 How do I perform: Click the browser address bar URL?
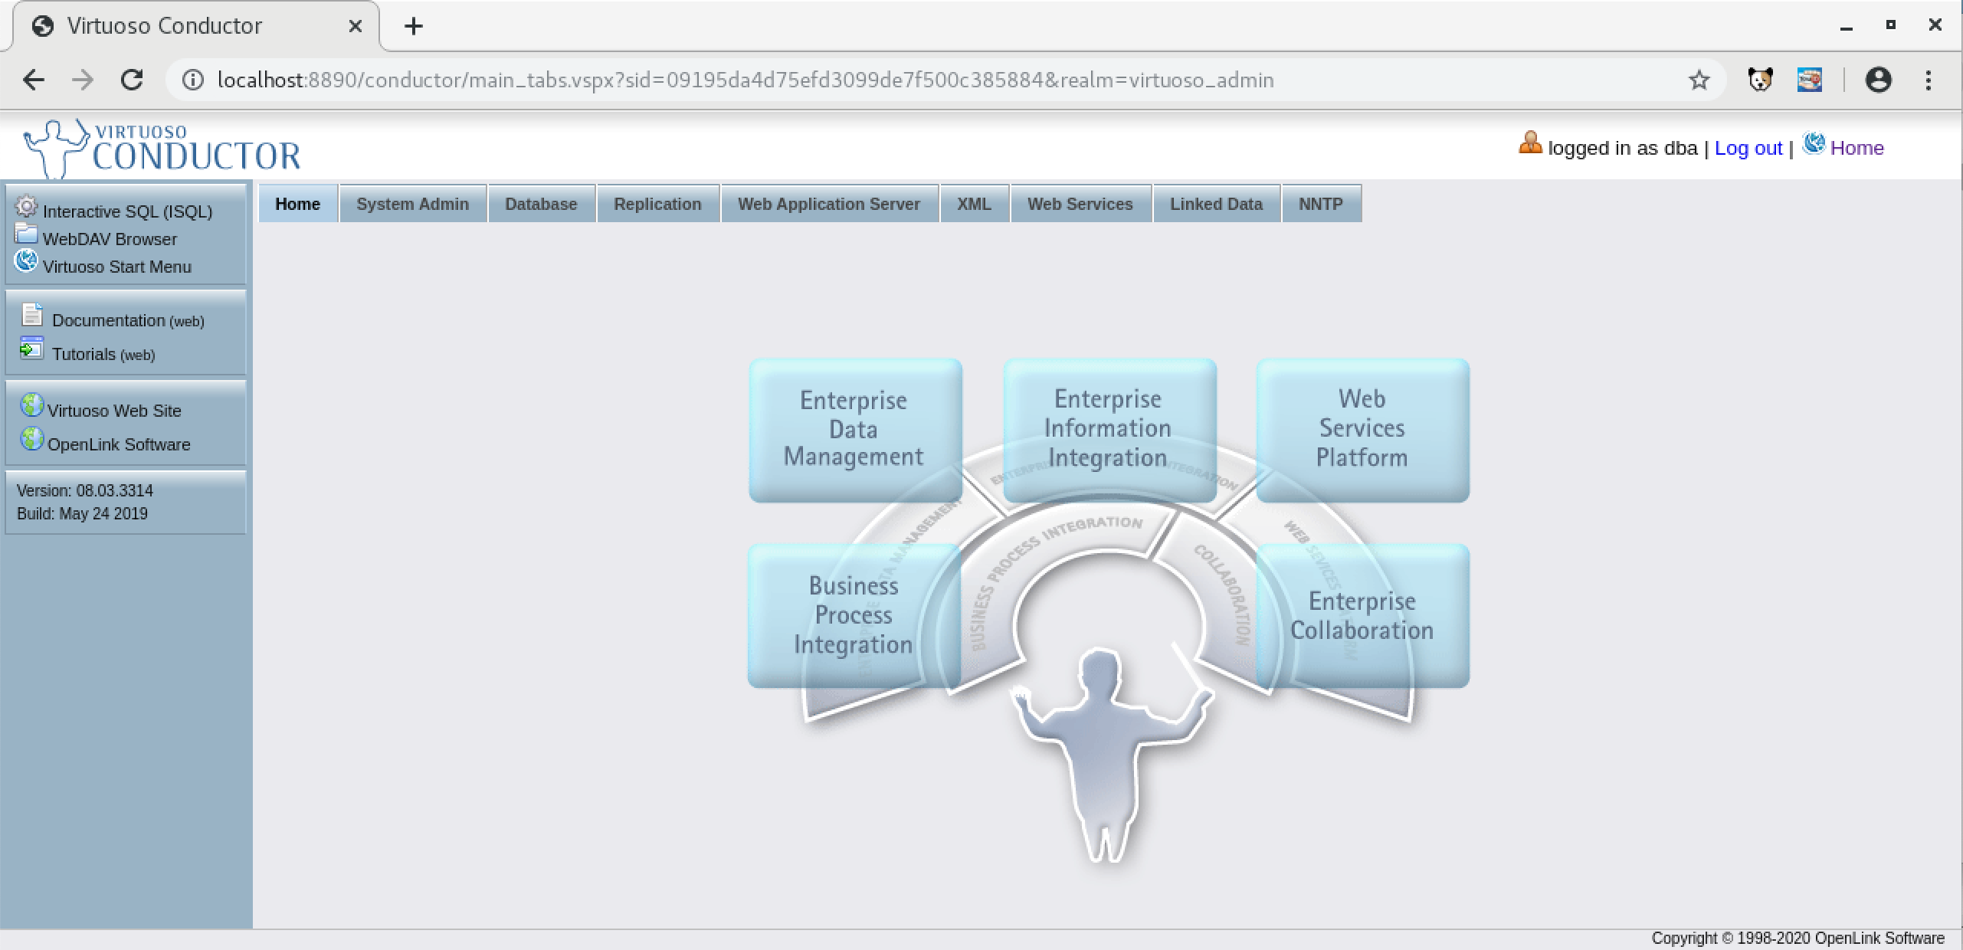pyautogui.click(x=746, y=80)
